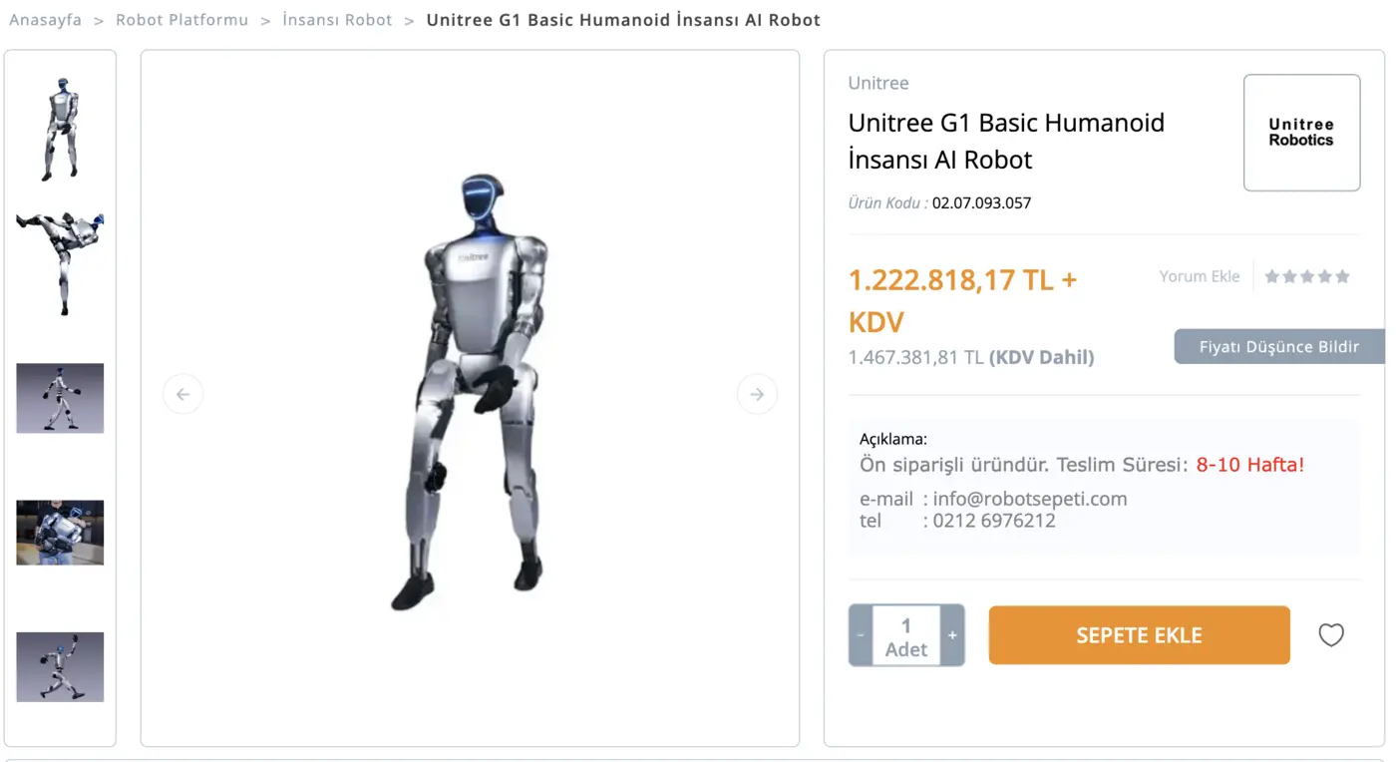Select the fifth thumbnail at the bottom
The height and width of the screenshot is (762, 1396).
pos(60,666)
